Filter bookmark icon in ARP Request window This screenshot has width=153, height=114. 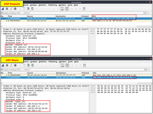[x=2, y=13]
